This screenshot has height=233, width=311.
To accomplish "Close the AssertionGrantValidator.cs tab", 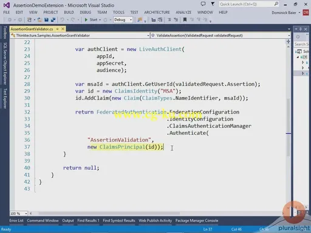I will coord(63,29).
